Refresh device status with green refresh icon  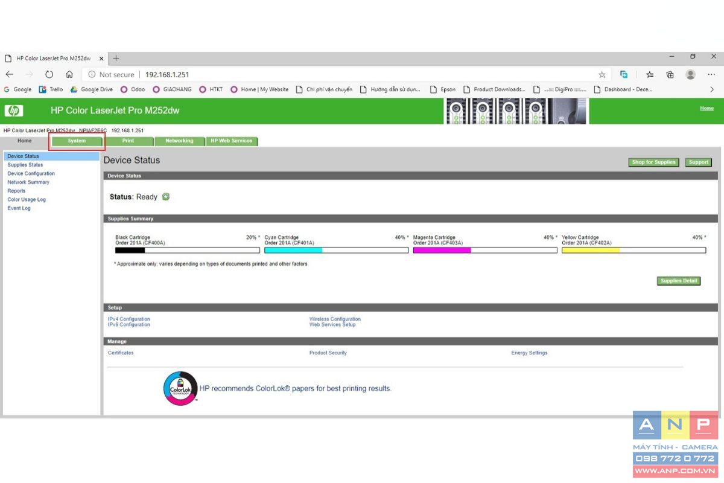tap(166, 197)
